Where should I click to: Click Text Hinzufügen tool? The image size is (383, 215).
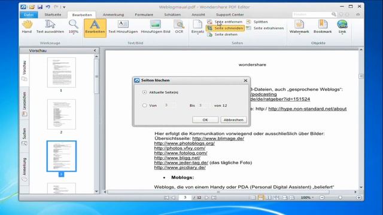click(123, 27)
